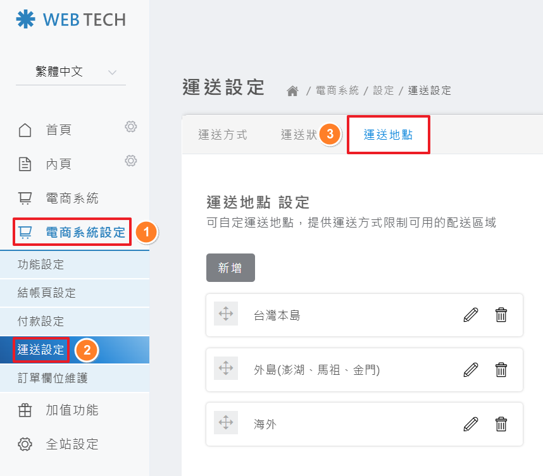Switch to the 運送方式 tab

coord(223,135)
